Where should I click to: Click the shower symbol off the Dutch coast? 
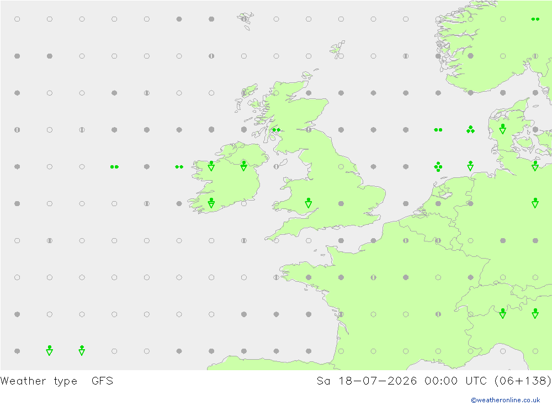(470, 166)
